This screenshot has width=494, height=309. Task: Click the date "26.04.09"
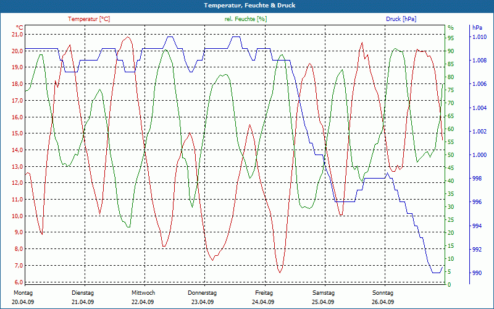tap(383, 302)
